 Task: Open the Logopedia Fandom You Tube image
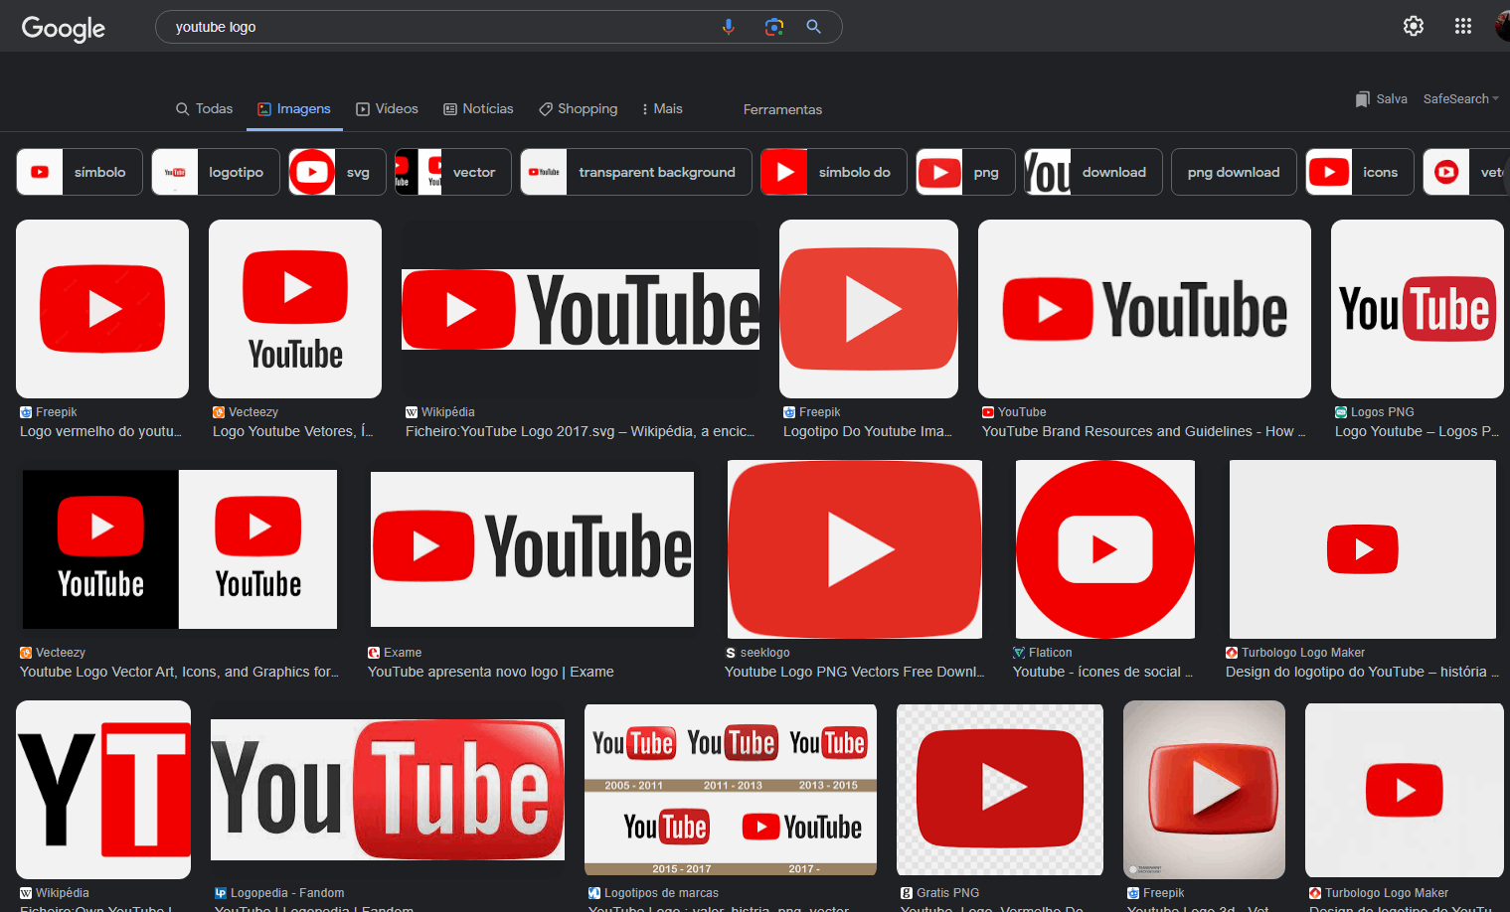(388, 790)
